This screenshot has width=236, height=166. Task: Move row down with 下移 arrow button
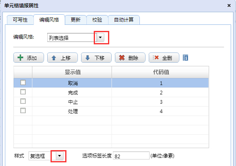[x=96, y=58]
